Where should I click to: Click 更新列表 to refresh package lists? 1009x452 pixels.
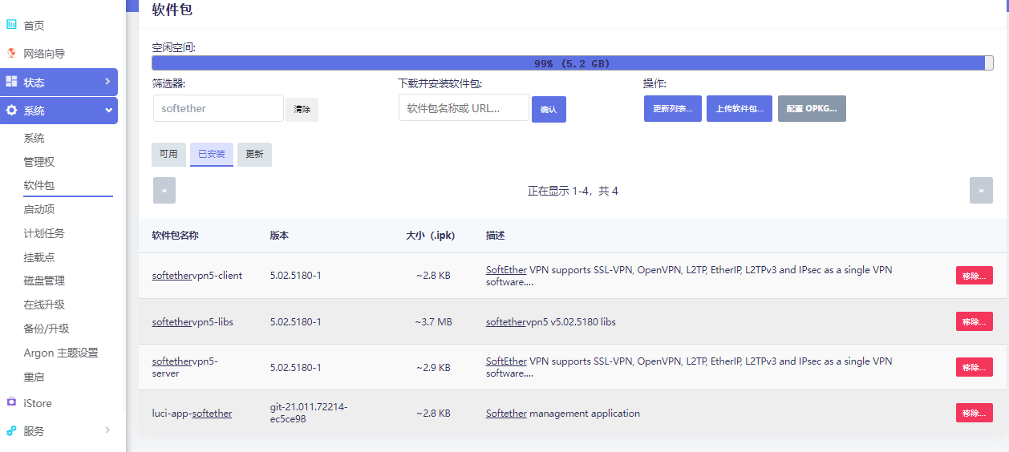[672, 109]
